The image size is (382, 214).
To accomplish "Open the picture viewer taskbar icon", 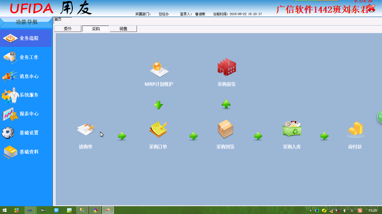I will click(69, 210).
